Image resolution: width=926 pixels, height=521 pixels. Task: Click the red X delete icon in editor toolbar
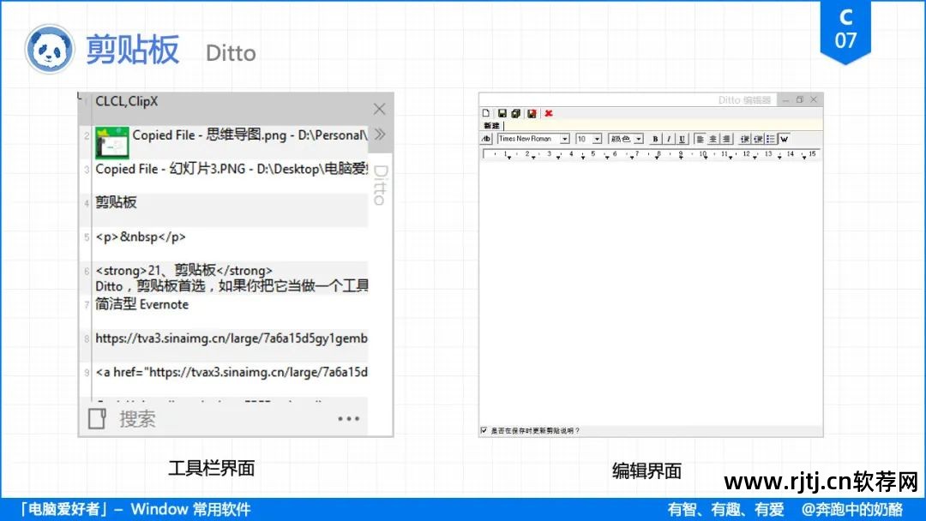[548, 112]
